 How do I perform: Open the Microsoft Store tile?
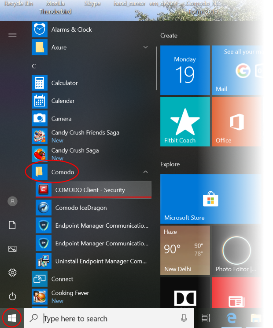point(211,199)
